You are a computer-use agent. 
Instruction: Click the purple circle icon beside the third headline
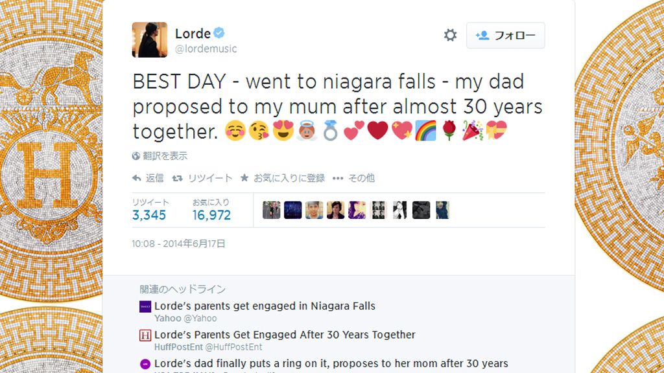click(x=145, y=364)
